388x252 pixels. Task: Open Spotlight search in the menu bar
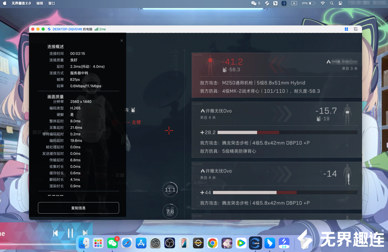point(332,3)
